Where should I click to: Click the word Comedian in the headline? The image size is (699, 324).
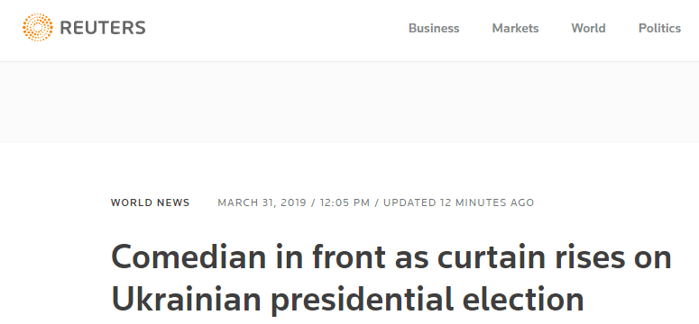(x=189, y=257)
